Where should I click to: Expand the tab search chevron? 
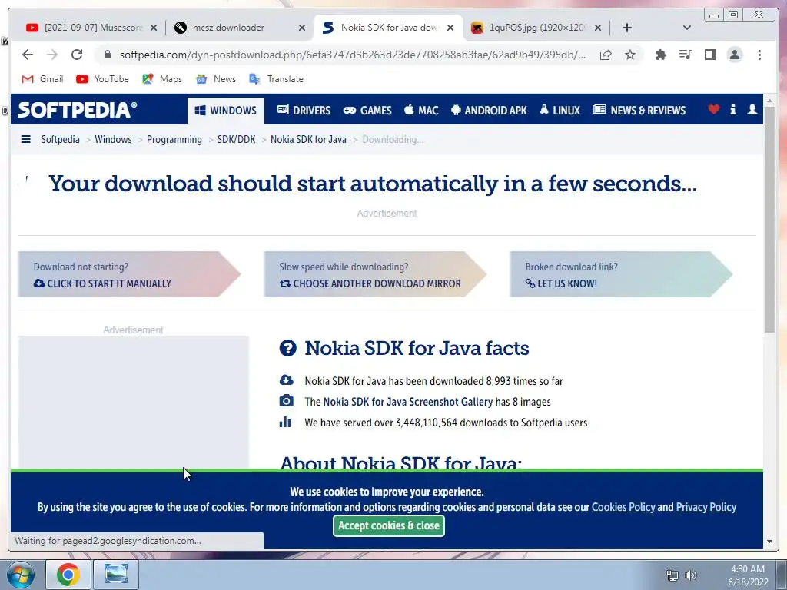(687, 28)
